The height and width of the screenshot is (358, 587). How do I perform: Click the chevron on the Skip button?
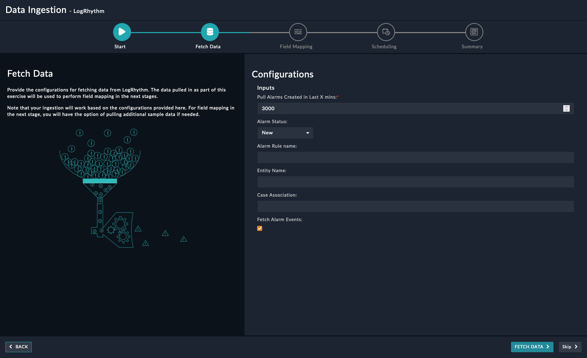tap(576, 347)
